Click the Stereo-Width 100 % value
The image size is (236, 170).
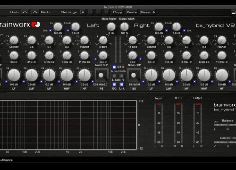pyautogui.click(x=125, y=33)
